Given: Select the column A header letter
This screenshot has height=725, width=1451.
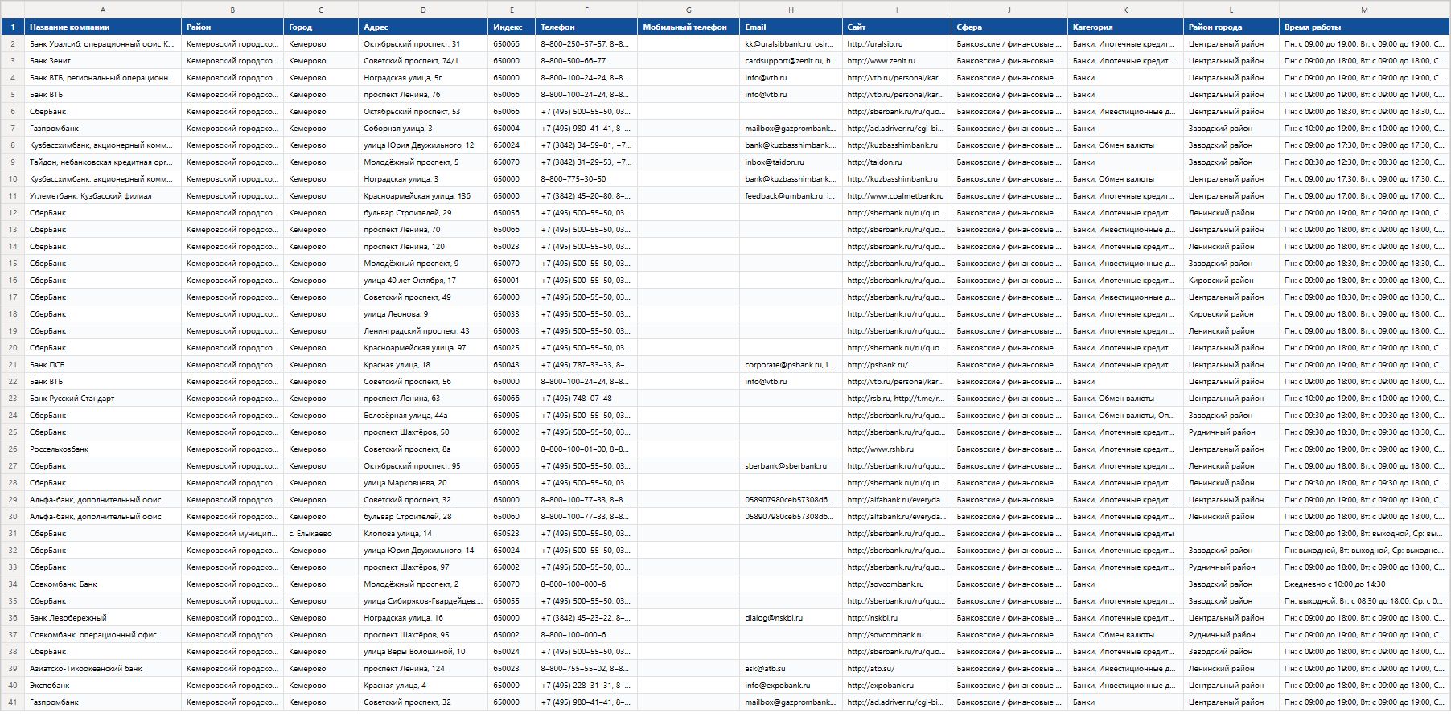Looking at the screenshot, I should pyautogui.click(x=103, y=10).
